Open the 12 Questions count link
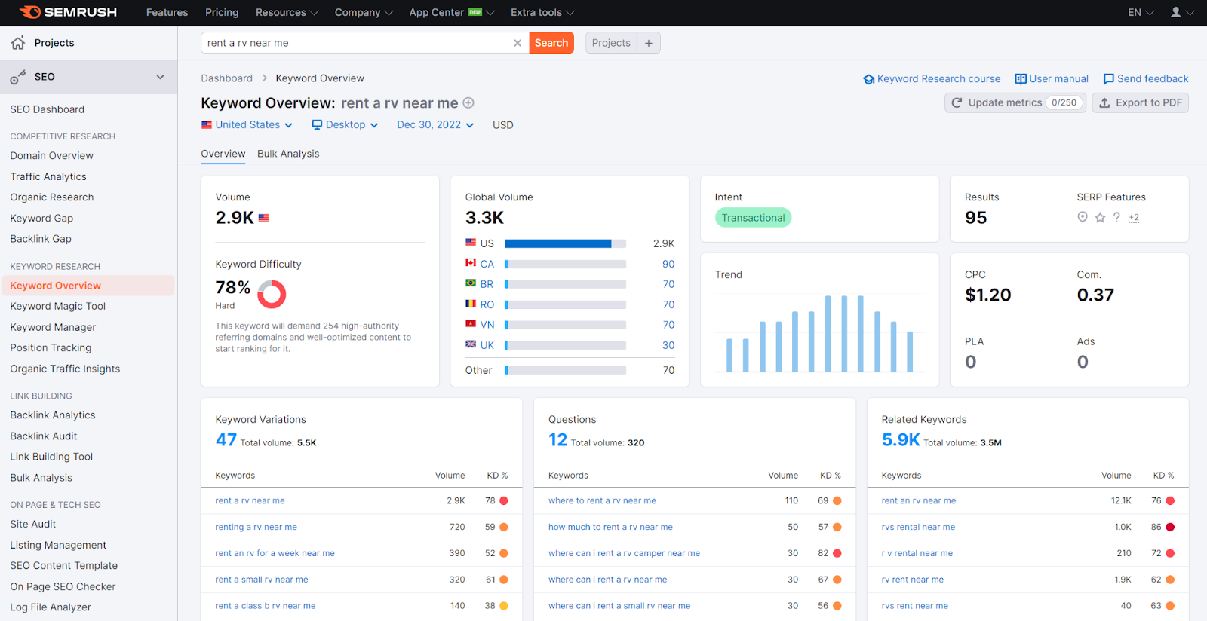This screenshot has height=621, width=1207. click(x=557, y=440)
